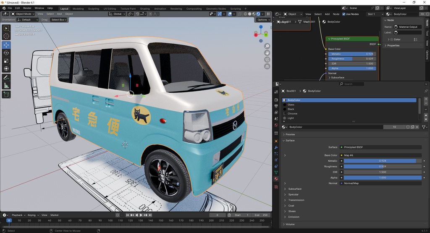Open the Render menu
The image size is (430, 233).
click(27, 8)
